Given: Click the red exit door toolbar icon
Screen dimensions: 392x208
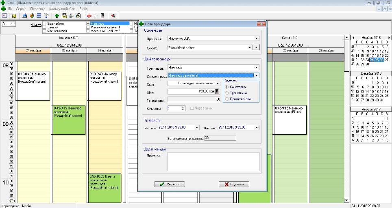Looking at the screenshot, I should tap(113, 16).
